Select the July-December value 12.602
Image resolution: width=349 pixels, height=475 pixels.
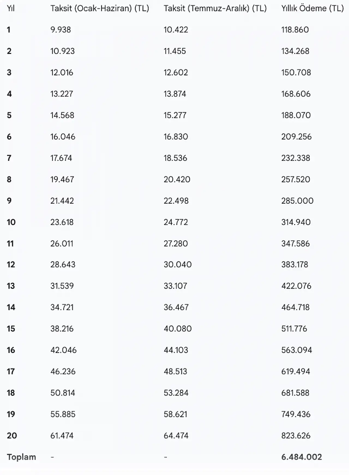pyautogui.click(x=176, y=73)
